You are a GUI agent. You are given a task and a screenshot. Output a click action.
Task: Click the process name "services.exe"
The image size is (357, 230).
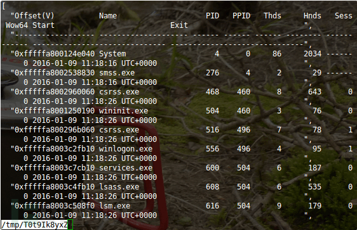(x=126, y=168)
